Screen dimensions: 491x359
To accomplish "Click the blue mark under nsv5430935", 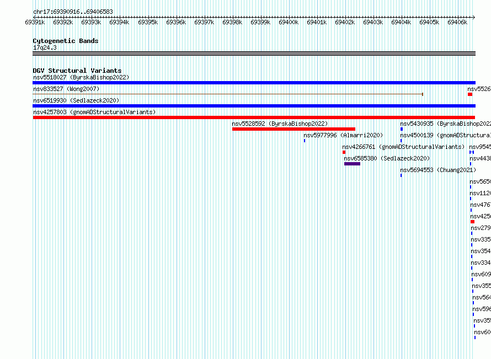I will pyautogui.click(x=402, y=129).
